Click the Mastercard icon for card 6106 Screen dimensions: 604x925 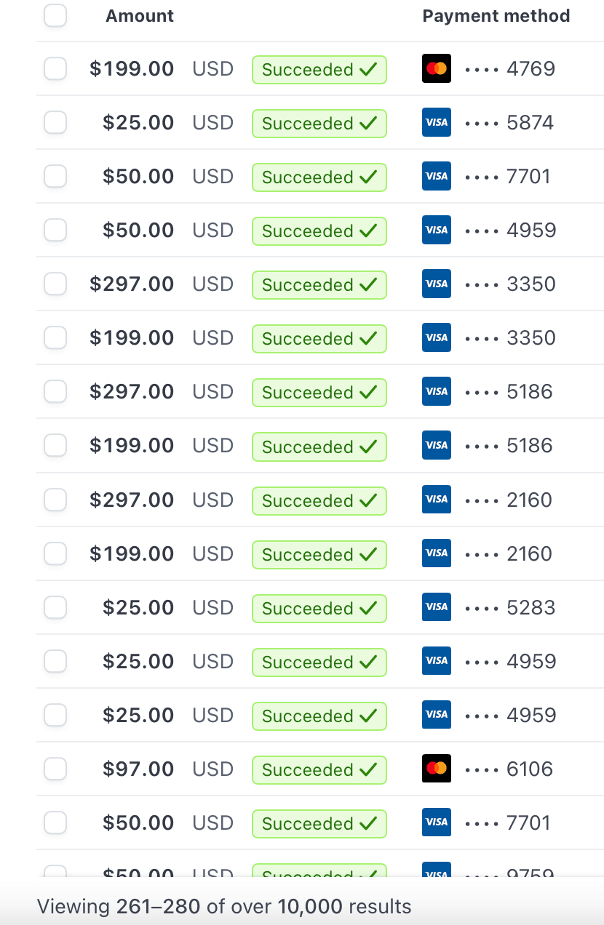[x=437, y=769]
